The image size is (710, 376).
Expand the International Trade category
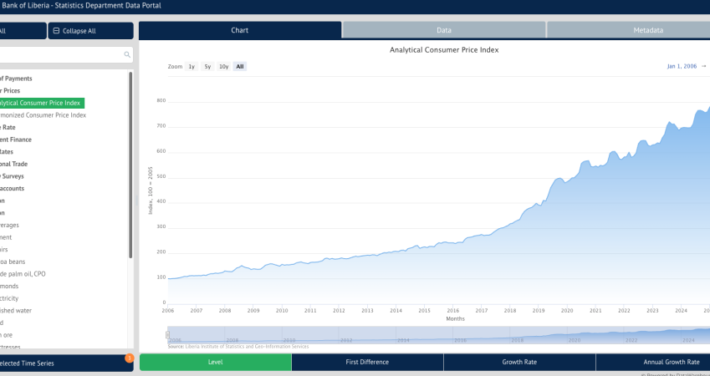coord(13,165)
